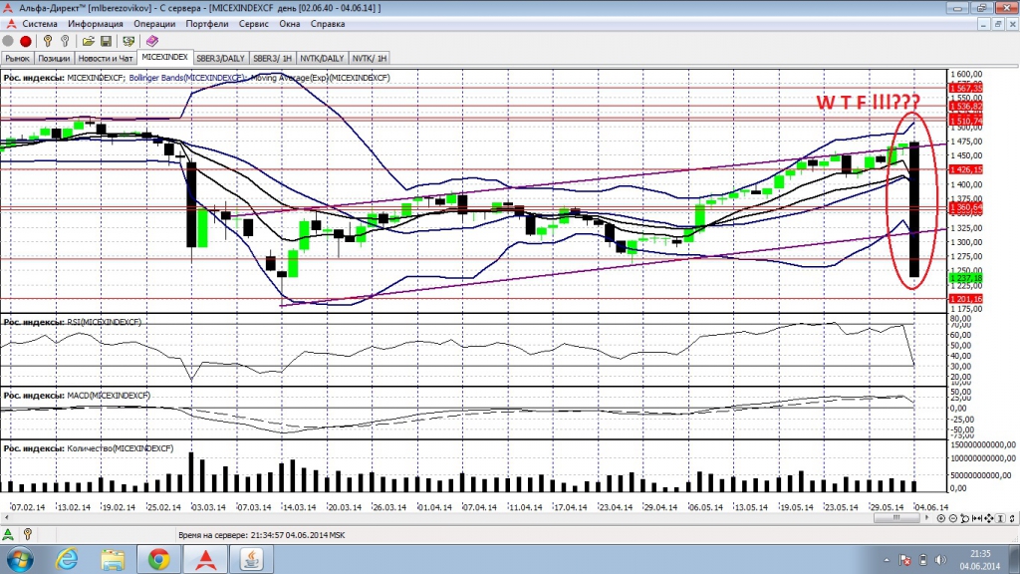Open the Сервис menu
This screenshot has width=1020, height=574.
click(253, 23)
